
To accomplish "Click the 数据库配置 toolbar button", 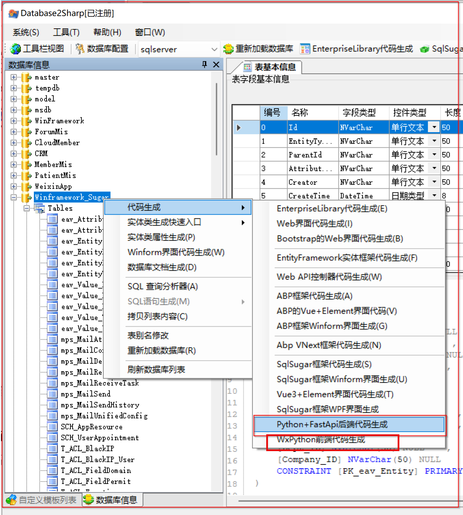I will coord(102,49).
